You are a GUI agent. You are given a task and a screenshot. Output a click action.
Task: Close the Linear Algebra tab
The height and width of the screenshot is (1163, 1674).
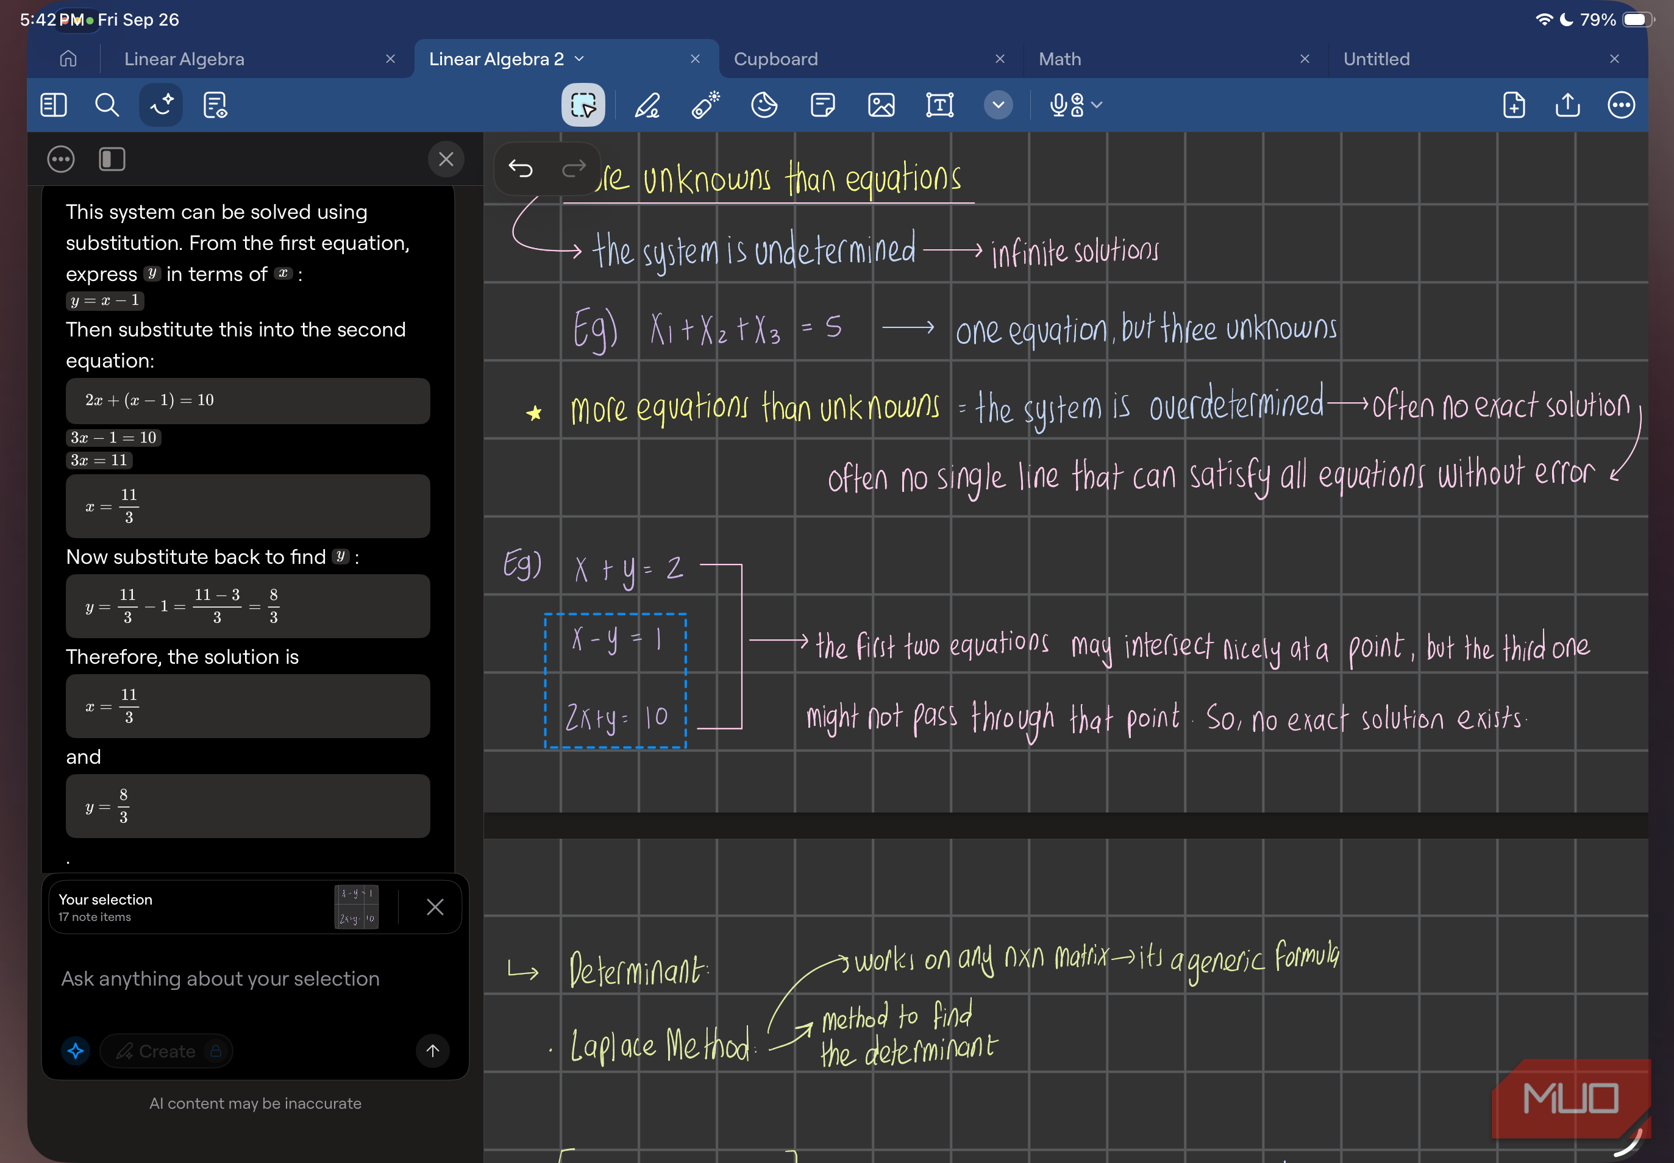click(391, 59)
